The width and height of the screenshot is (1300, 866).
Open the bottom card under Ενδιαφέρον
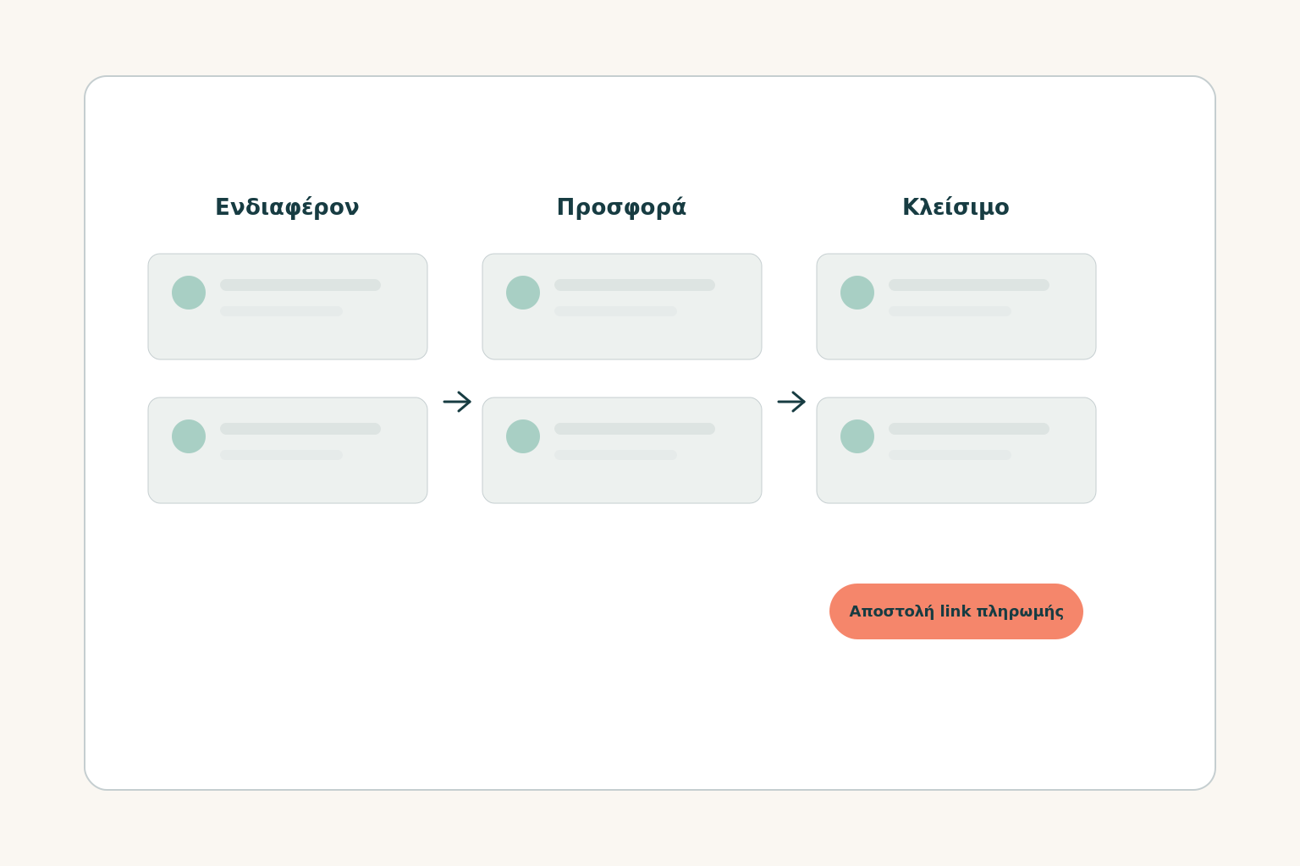[288, 450]
